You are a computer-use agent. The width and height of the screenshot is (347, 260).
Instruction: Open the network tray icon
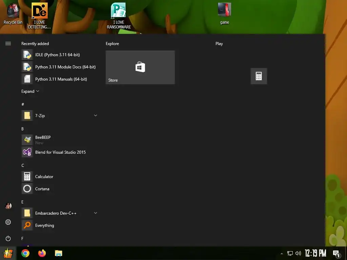(x=290, y=253)
